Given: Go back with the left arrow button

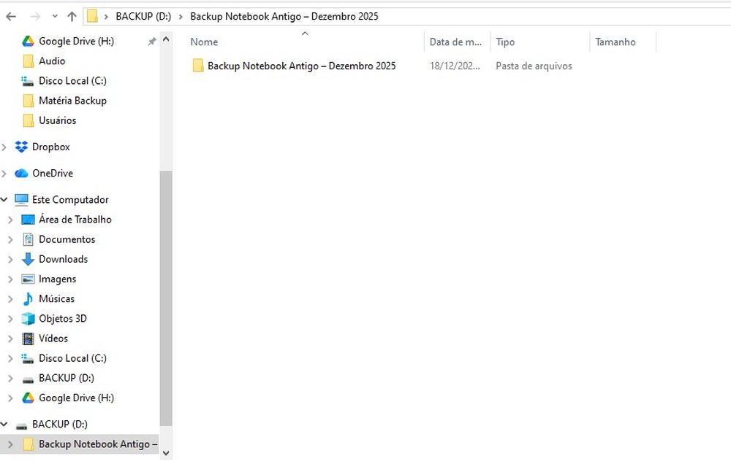Looking at the screenshot, I should point(11,17).
